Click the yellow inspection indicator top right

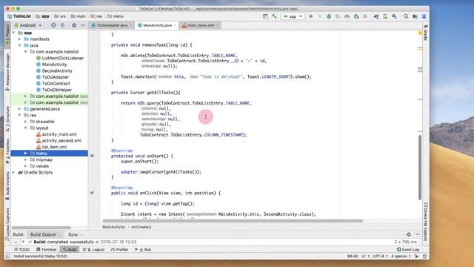click(x=420, y=33)
